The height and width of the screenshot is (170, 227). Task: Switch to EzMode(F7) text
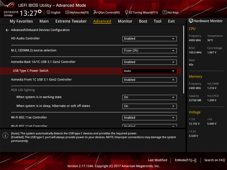point(183,160)
